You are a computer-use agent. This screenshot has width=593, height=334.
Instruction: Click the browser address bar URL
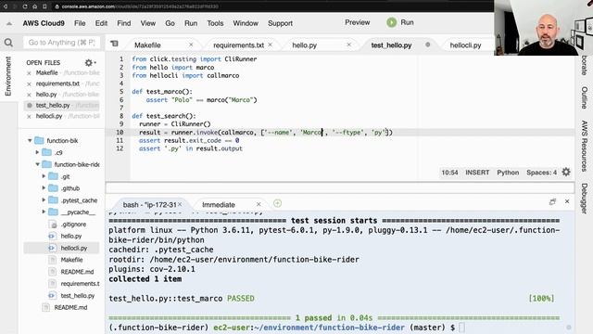tap(140, 6)
